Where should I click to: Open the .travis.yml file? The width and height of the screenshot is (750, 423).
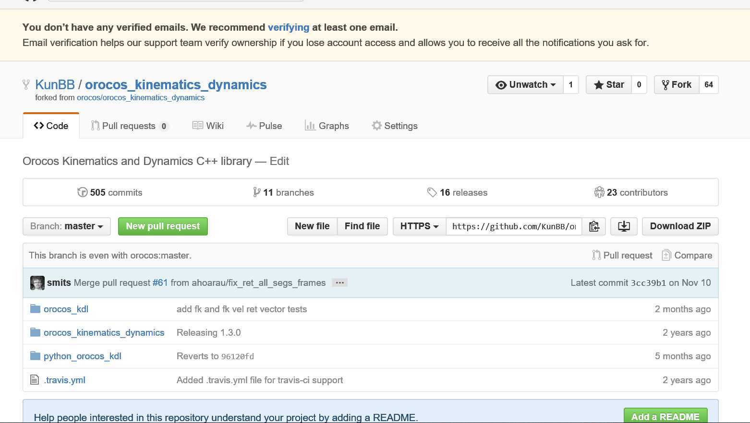coord(64,380)
